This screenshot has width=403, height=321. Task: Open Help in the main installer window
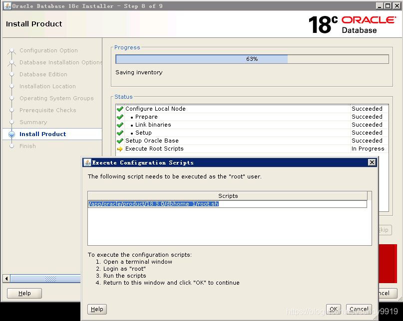click(24, 293)
